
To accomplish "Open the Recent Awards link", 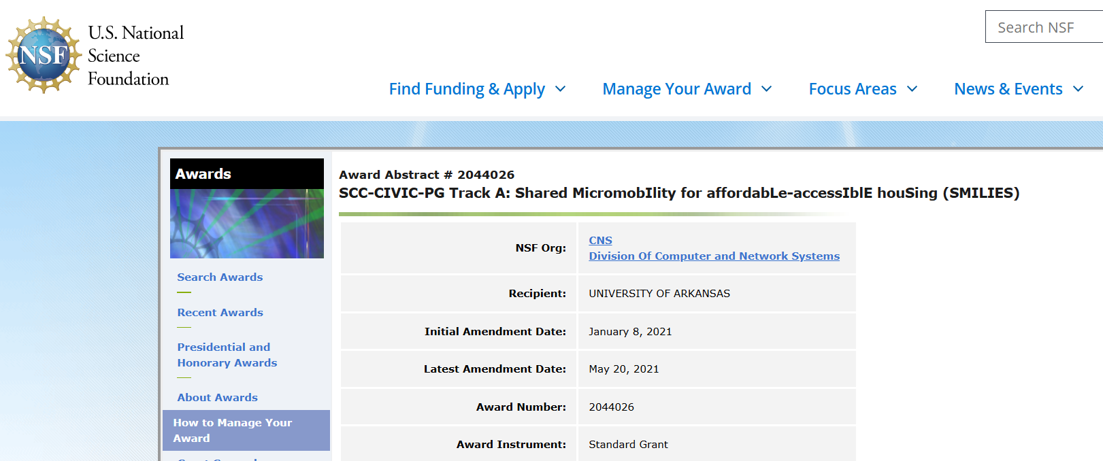I will click(x=220, y=312).
